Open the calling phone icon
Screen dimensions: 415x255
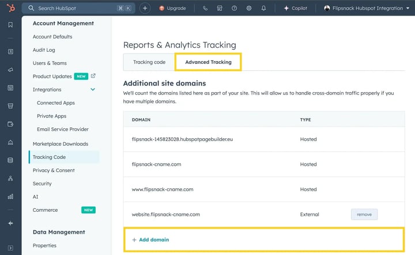point(205,8)
